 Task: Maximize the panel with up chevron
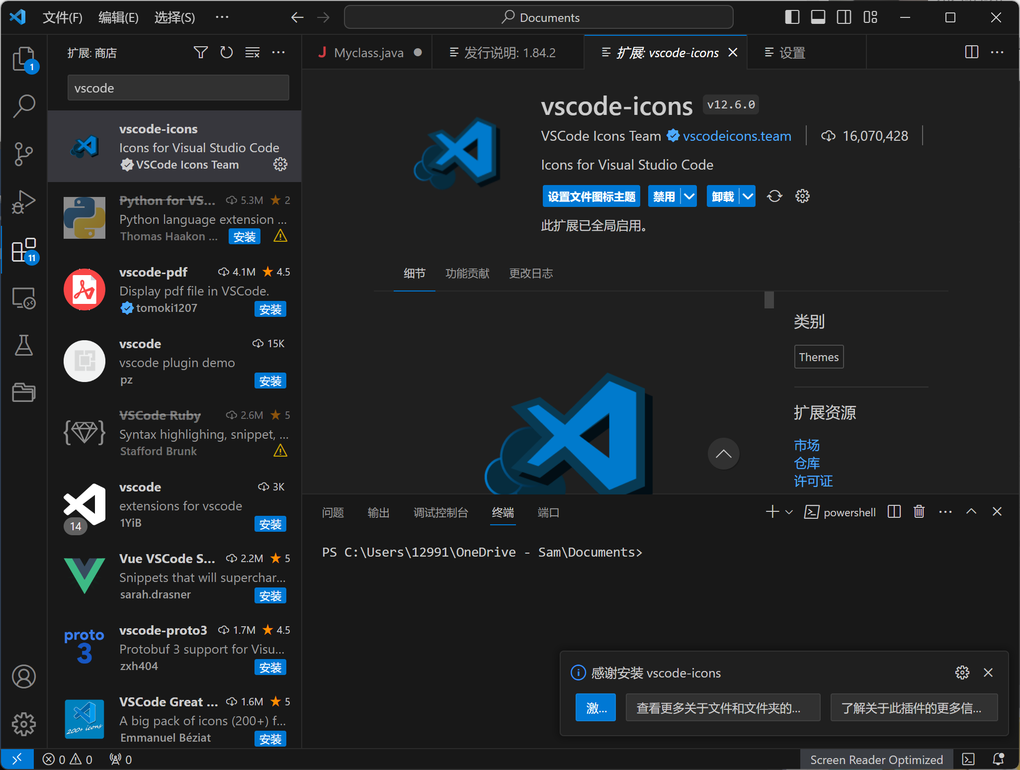(971, 512)
